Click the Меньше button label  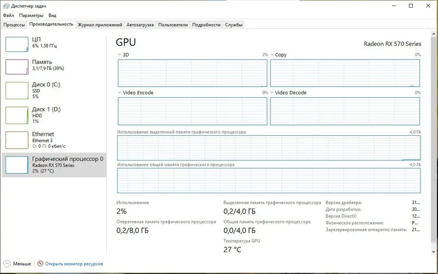tap(22, 264)
